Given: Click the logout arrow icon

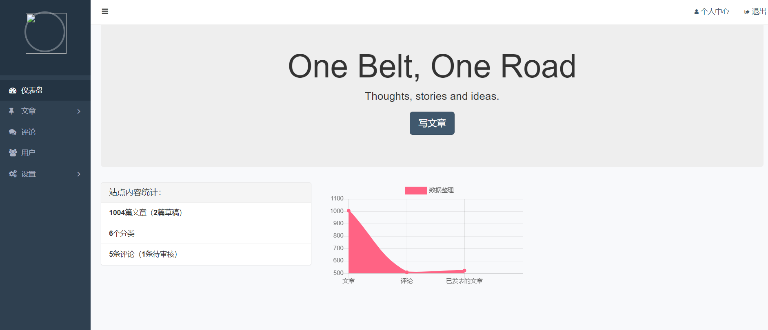Looking at the screenshot, I should [x=746, y=12].
